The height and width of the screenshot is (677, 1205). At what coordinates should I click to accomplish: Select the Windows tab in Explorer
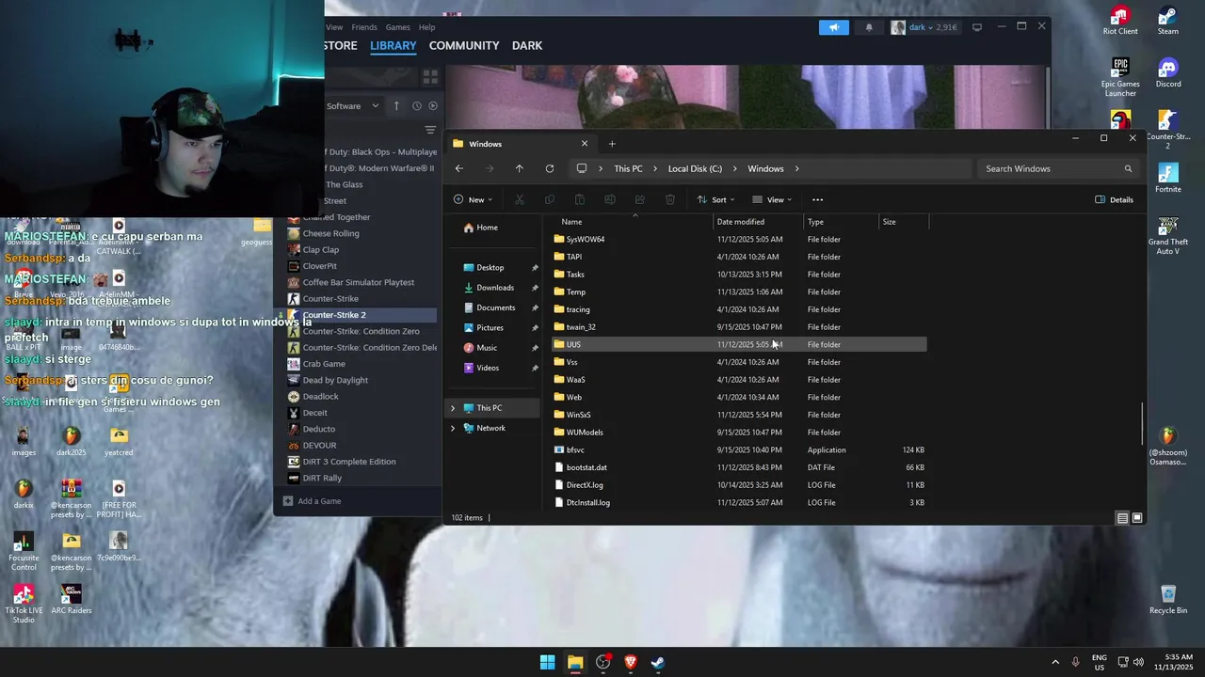[x=520, y=144]
